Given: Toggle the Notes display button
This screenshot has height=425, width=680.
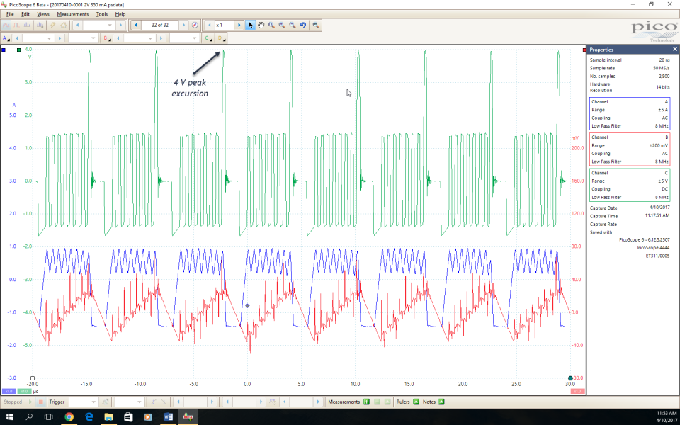Looking at the screenshot, I should [x=441, y=402].
